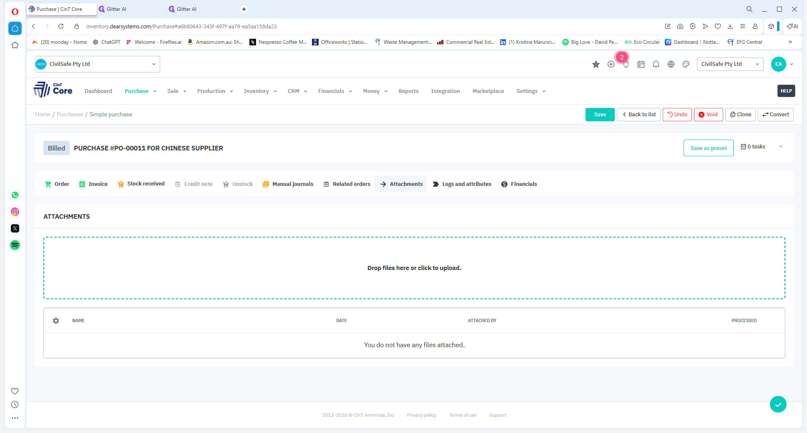The width and height of the screenshot is (807, 433).
Task: Click the EA user avatar
Action: point(778,64)
